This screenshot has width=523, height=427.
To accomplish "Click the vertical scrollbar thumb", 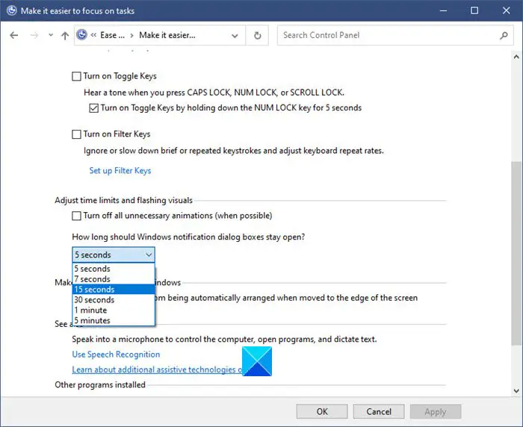I will point(516,253).
